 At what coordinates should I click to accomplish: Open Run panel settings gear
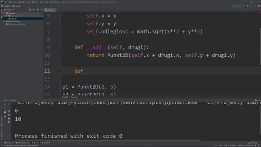click(x=256, y=100)
